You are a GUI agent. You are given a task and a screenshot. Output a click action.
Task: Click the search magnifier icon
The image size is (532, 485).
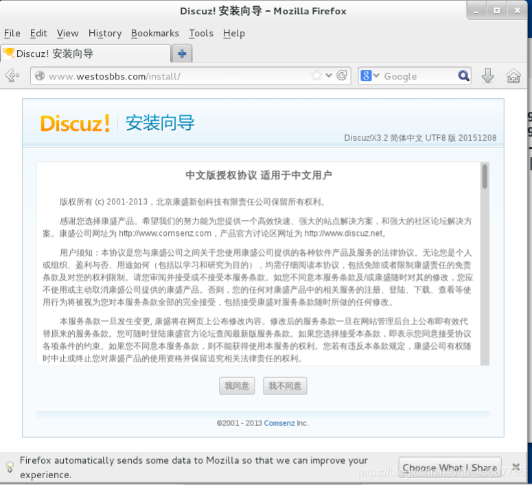(463, 75)
